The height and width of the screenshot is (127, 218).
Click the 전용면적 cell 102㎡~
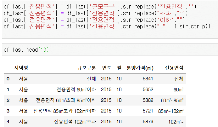click(176, 122)
